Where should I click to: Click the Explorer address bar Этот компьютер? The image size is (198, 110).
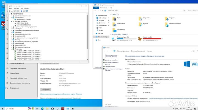tap(113, 11)
